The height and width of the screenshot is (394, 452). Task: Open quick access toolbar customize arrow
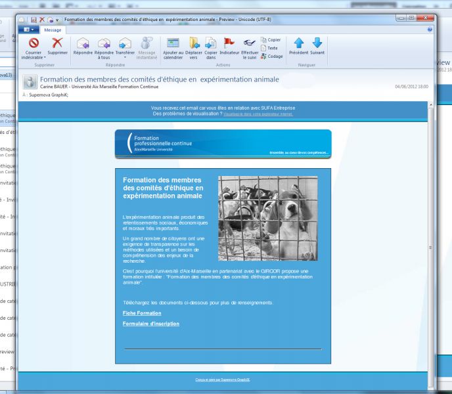[57, 20]
